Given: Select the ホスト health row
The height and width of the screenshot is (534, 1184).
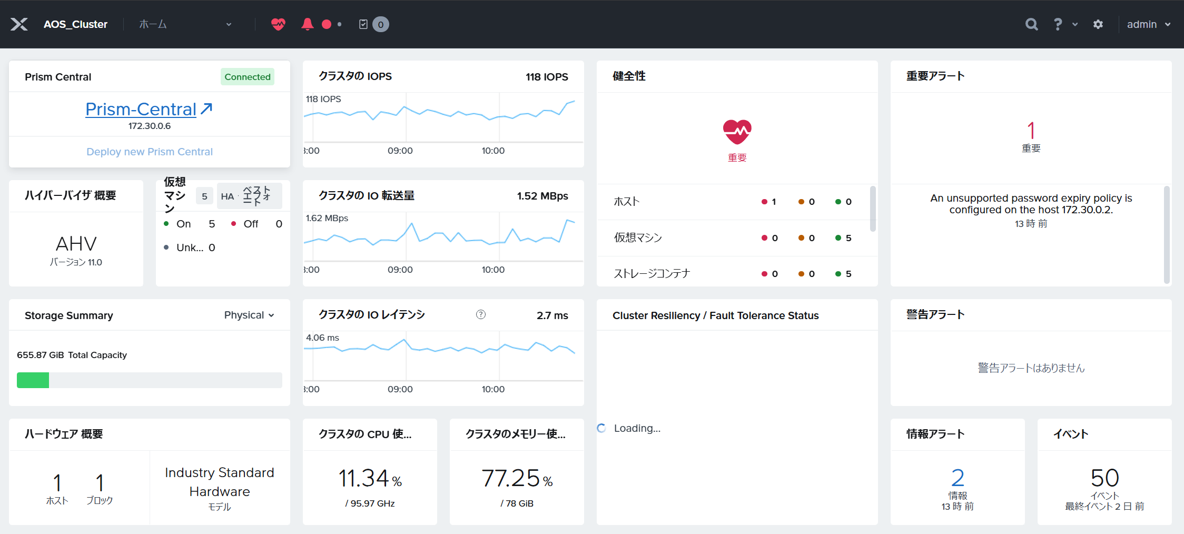Looking at the screenshot, I should click(733, 202).
